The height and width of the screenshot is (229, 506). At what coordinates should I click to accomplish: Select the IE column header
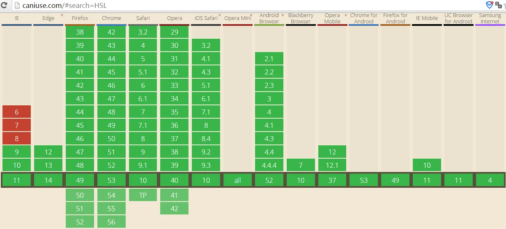[17, 18]
